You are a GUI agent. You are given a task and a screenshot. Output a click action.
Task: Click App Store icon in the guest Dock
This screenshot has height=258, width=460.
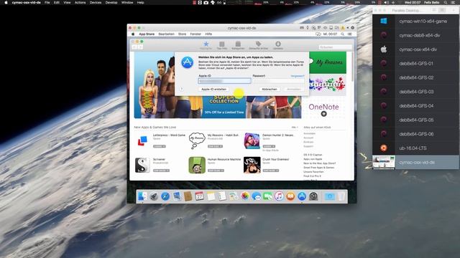click(x=302, y=196)
